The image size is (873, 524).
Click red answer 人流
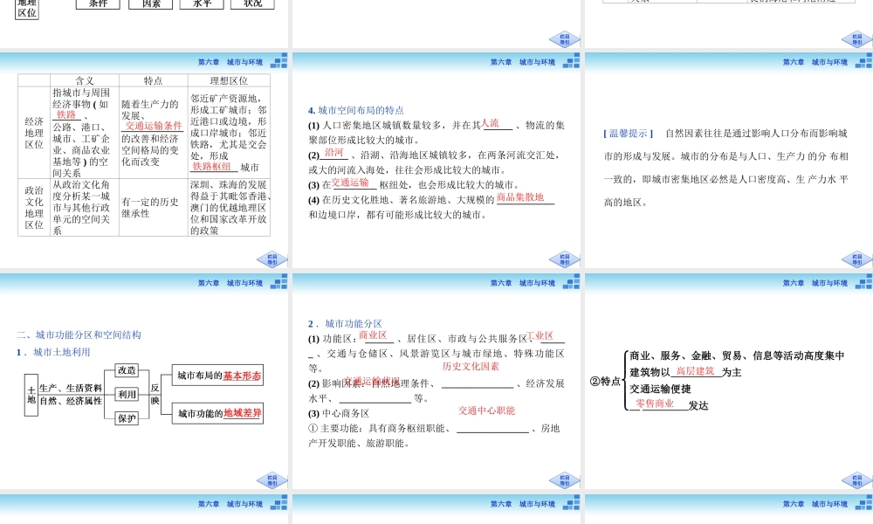tap(491, 124)
